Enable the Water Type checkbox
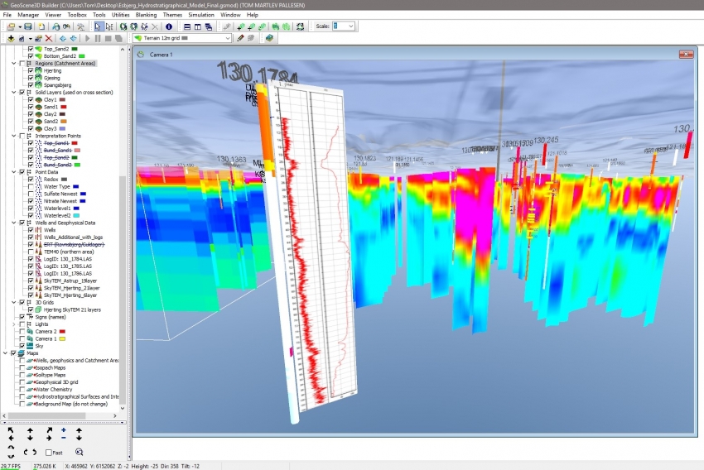The image size is (704, 470). point(31,186)
